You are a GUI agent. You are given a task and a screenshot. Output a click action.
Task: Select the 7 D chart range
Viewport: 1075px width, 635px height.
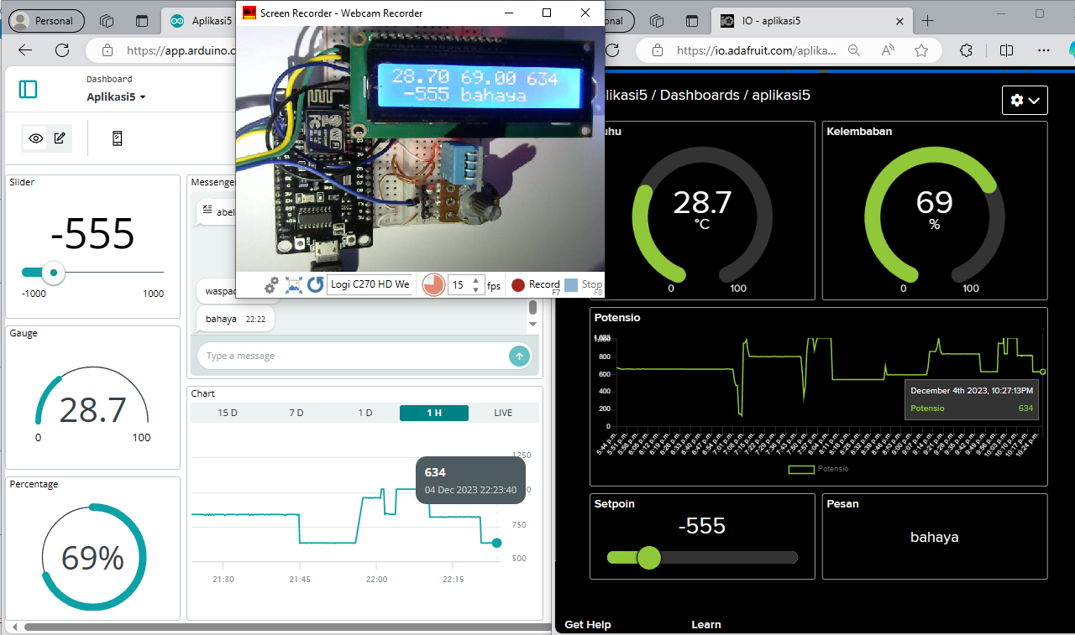click(x=296, y=413)
